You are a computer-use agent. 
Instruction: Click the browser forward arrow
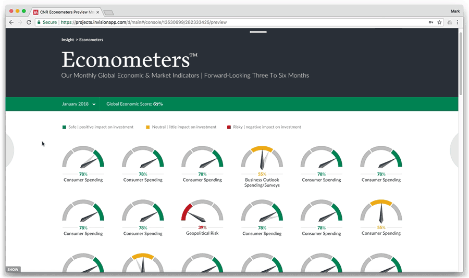click(20, 22)
